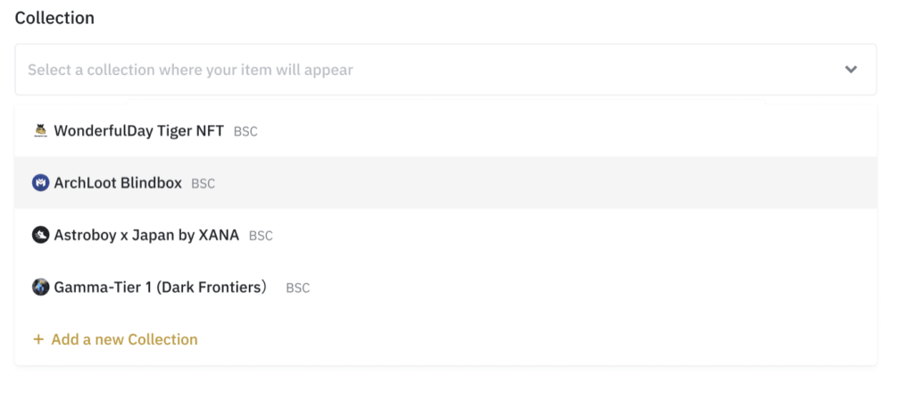
Task: Click the Gamma-Tier 1 Dark Frontiers icon
Action: pos(40,287)
